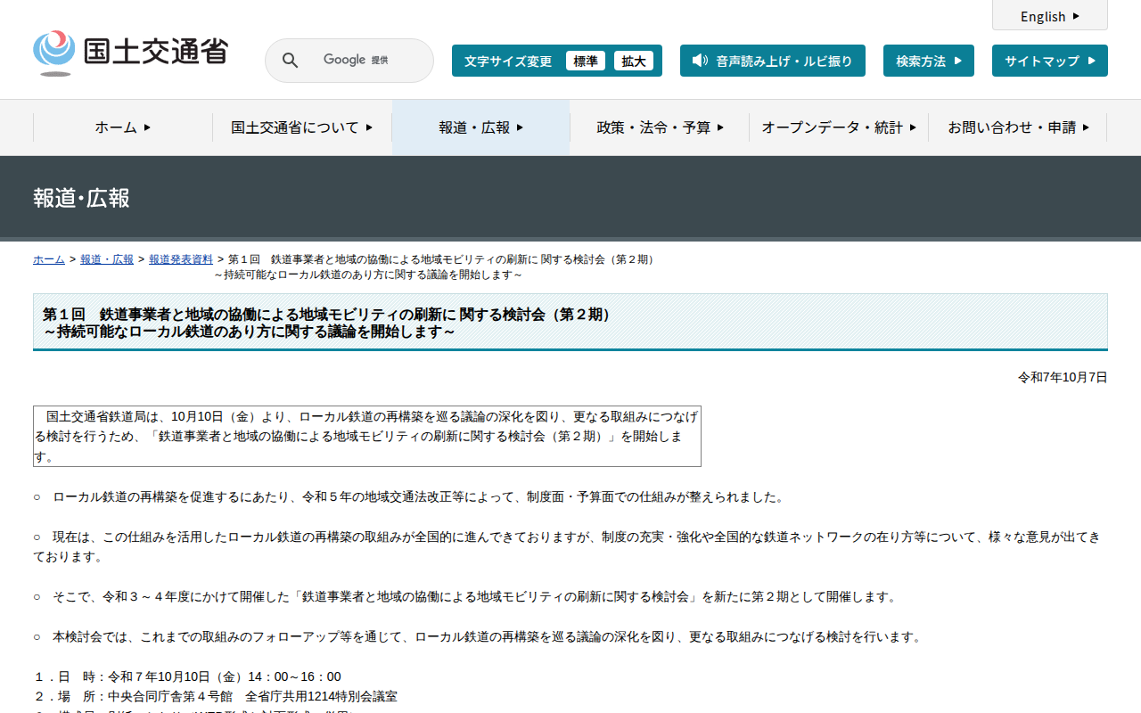Viewport: 1141px width, 713px height.
Task: Click the 音声読み上げ・ルビ振り button
Action: (773, 61)
